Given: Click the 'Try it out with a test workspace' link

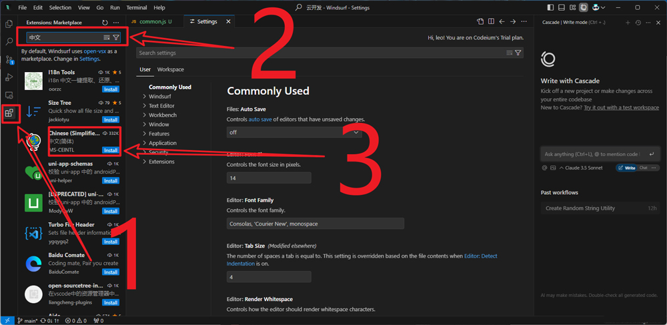Looking at the screenshot, I should 621,107.
